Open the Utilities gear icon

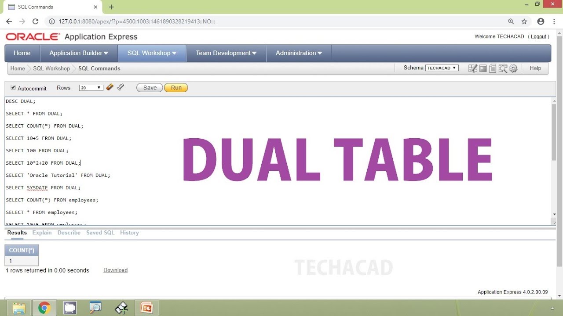[x=513, y=68]
